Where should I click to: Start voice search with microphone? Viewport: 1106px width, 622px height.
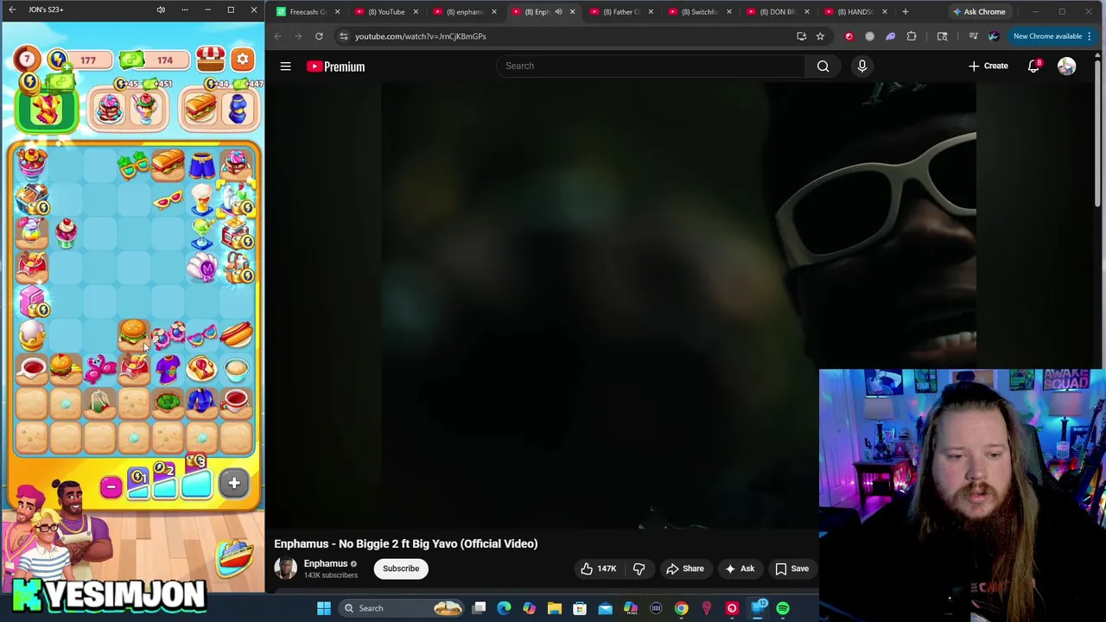point(861,66)
